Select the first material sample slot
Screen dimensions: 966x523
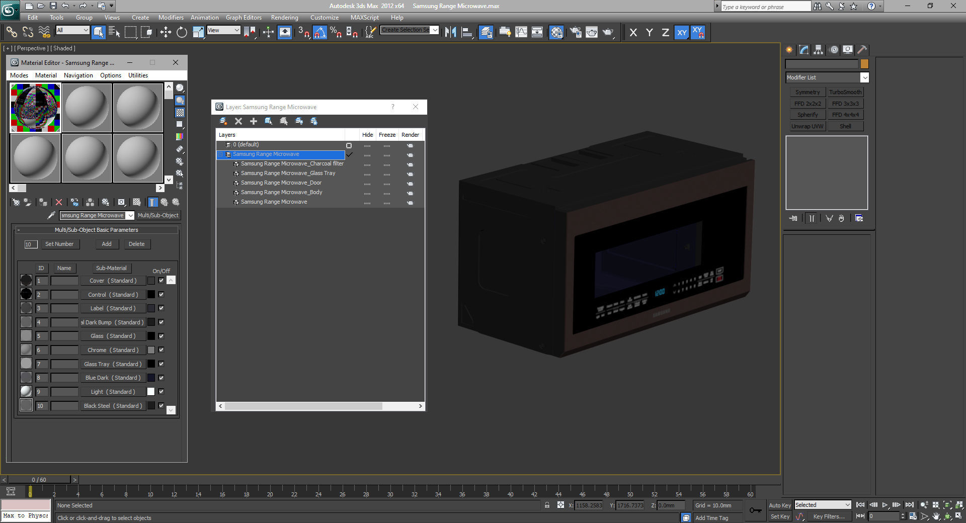click(x=36, y=108)
